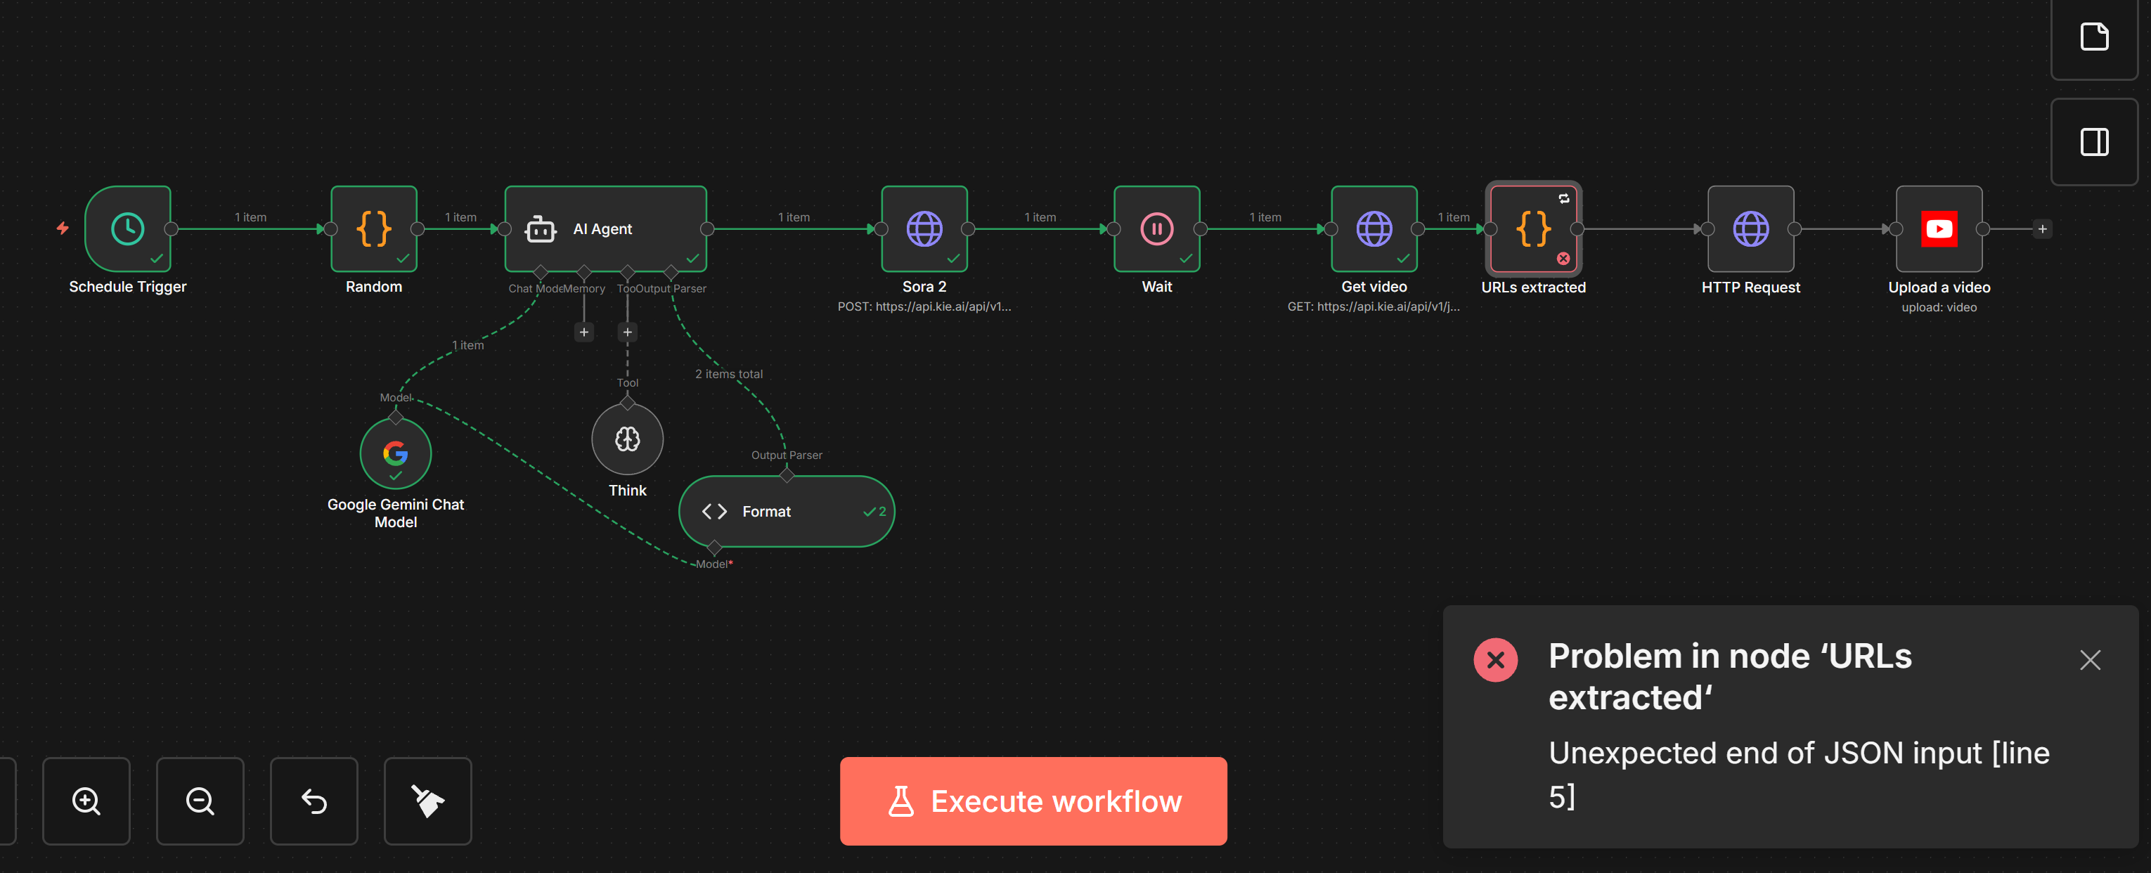Open the Upload a video YouTube node
Image resolution: width=2151 pixels, height=873 pixels.
tap(1938, 228)
